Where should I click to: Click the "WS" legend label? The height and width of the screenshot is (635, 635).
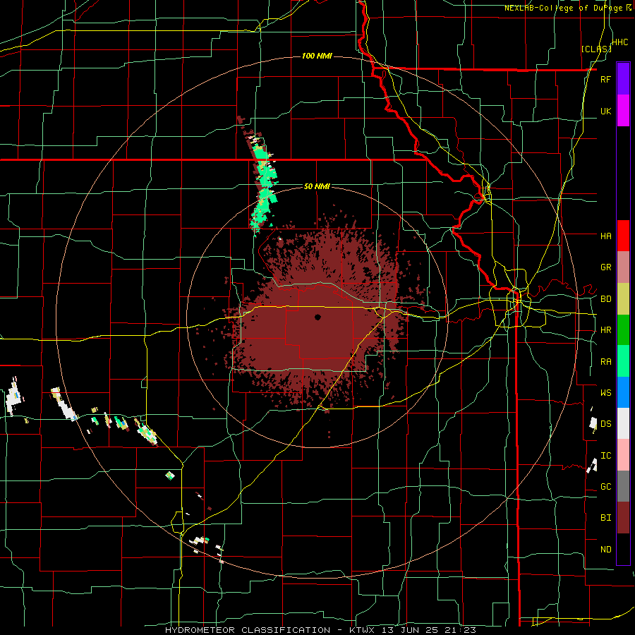click(605, 392)
